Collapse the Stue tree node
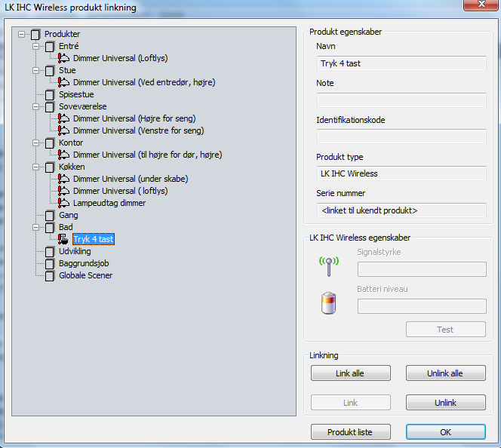This screenshot has width=501, height=448. [x=35, y=70]
